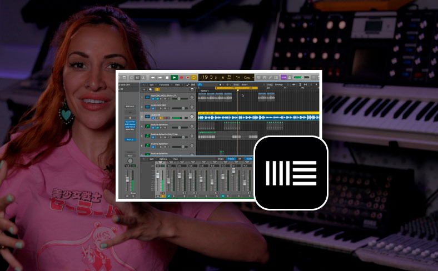
Task: Click the hierarchy up-arrow in Tracks menu bar
Action: (144, 85)
